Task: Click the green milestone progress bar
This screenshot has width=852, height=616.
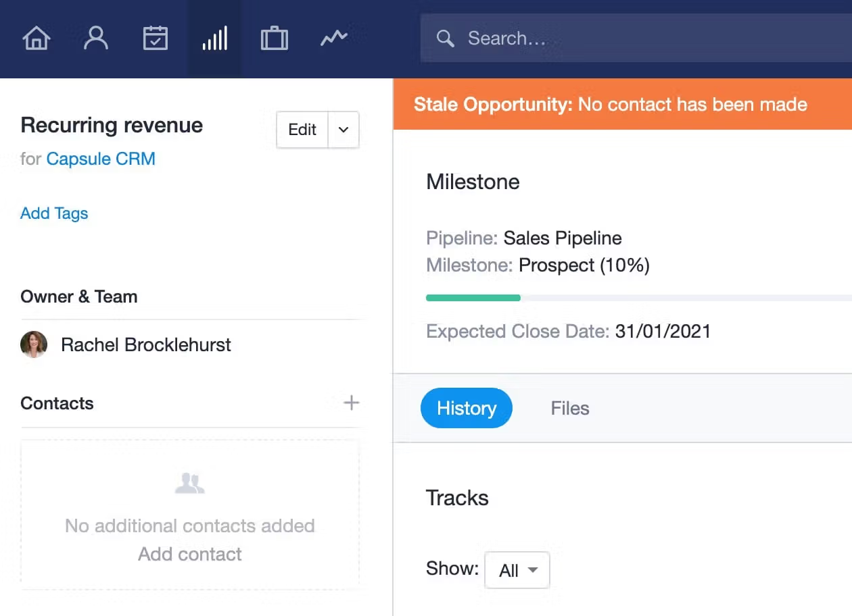Action: [x=473, y=298]
